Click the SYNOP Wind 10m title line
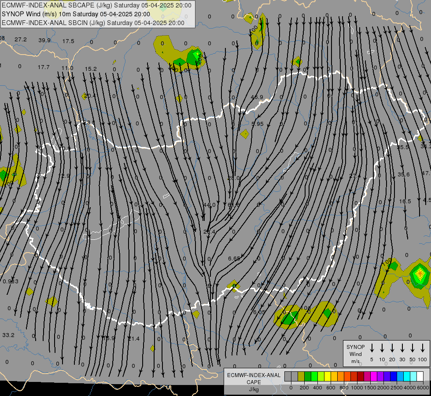 point(76,14)
